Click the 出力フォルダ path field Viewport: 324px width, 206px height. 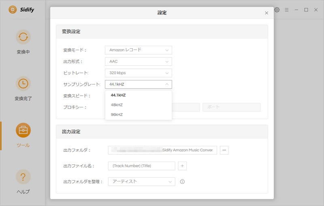click(162, 150)
